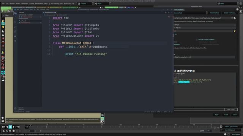
Task: Open Houdini's Windows menu
Action: [24, 3]
